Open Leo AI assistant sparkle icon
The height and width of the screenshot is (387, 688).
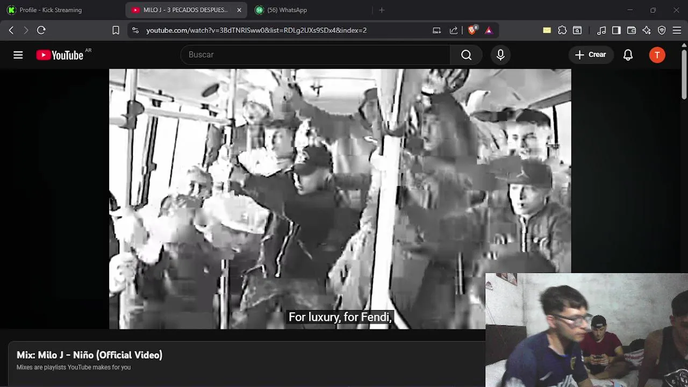pos(647,30)
